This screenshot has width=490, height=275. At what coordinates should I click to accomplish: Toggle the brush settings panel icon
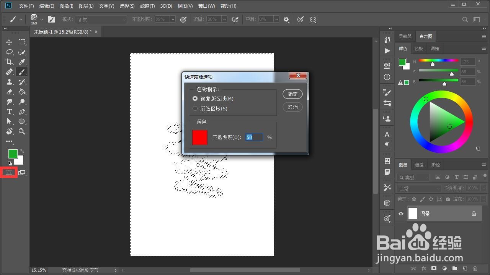click(x=51, y=19)
